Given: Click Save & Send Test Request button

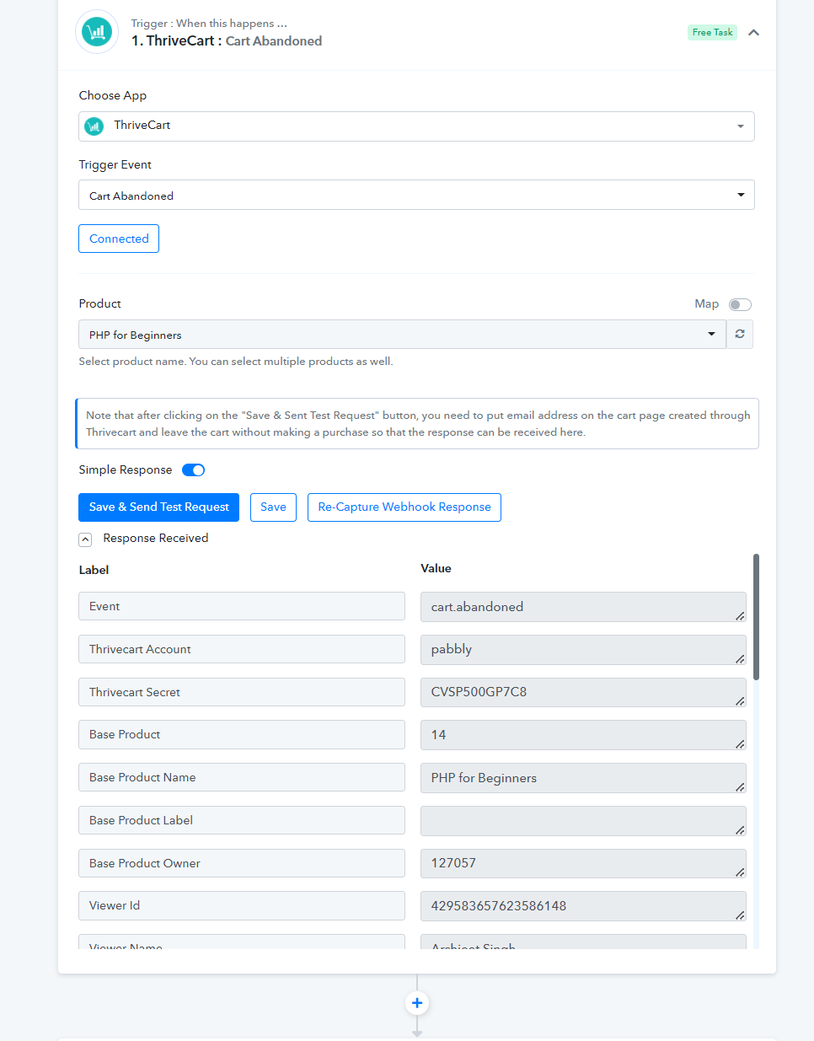Looking at the screenshot, I should (159, 507).
